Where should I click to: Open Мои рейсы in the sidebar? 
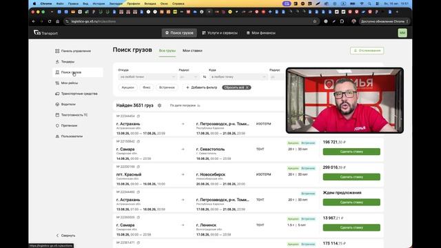67,83
